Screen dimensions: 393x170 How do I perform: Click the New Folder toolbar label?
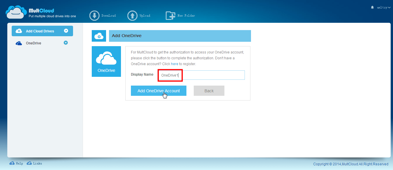click(186, 16)
